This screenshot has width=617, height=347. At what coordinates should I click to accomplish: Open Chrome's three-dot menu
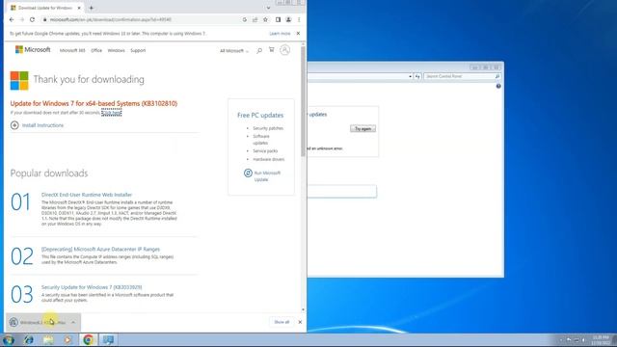pyautogui.click(x=299, y=19)
